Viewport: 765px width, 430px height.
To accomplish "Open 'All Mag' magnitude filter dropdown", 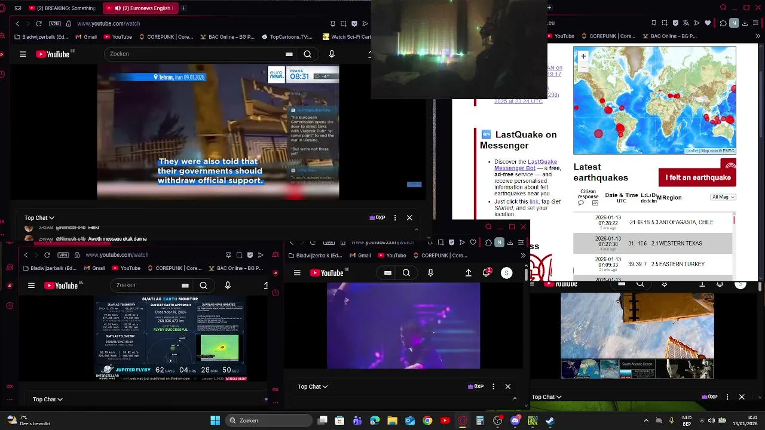I will coord(723,197).
